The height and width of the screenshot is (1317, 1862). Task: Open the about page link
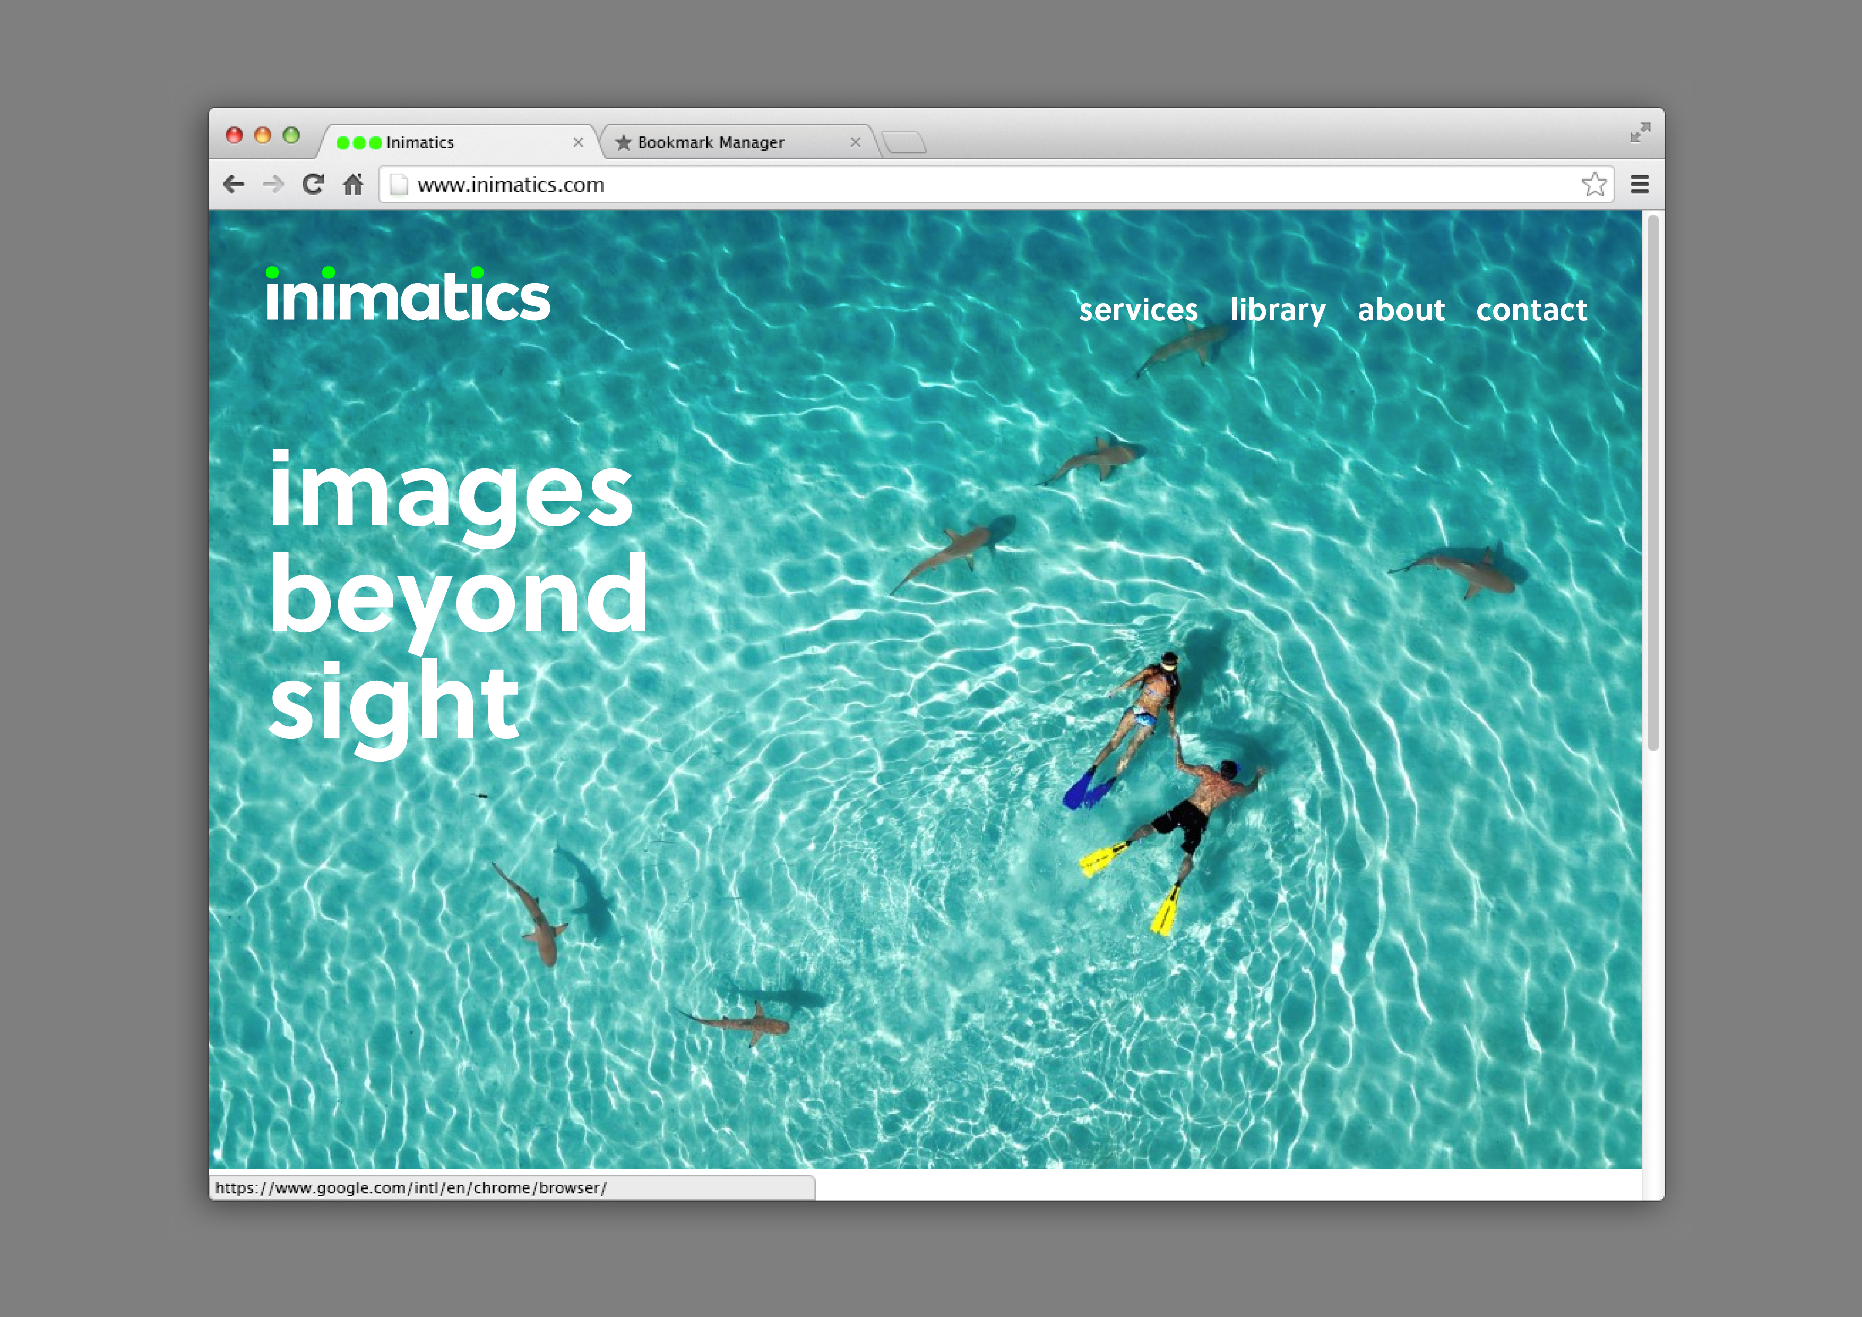point(1401,309)
